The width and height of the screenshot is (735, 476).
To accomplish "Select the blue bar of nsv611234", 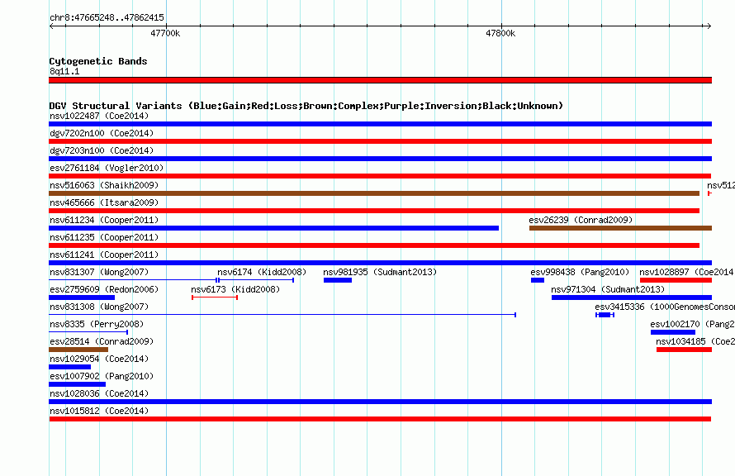I will (x=273, y=228).
